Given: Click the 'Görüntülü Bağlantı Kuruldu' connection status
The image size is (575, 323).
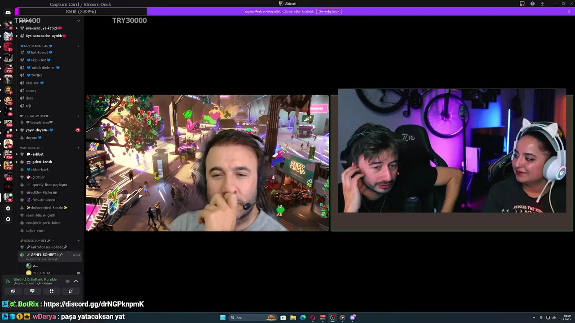Looking at the screenshot, I should coord(35,279).
